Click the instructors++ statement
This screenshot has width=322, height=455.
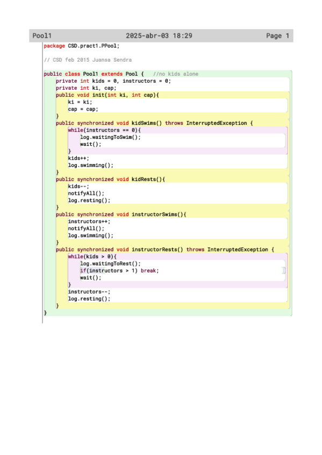[89, 222]
